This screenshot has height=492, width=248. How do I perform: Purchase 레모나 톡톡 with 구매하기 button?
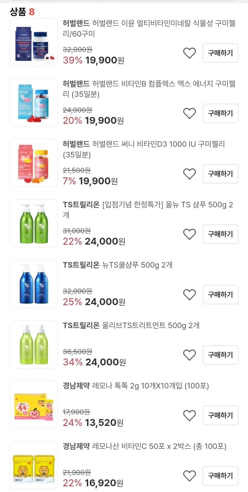pos(220,415)
